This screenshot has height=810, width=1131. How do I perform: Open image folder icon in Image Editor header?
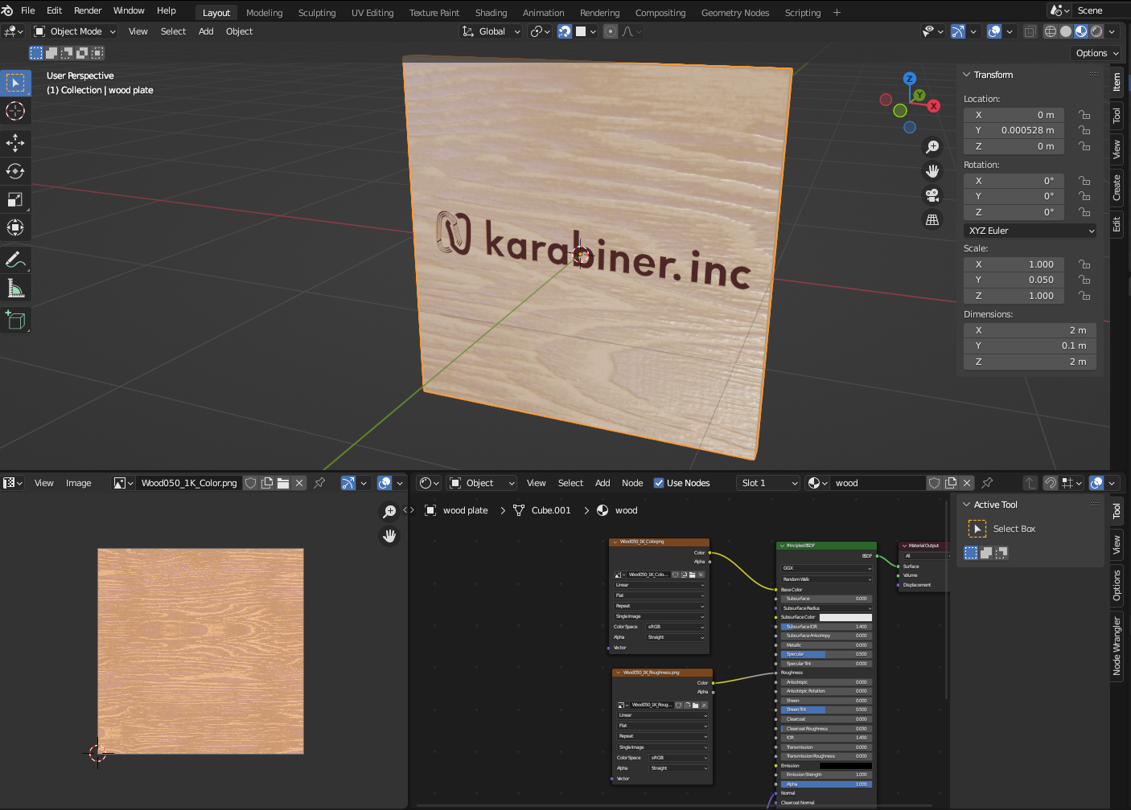pos(283,483)
